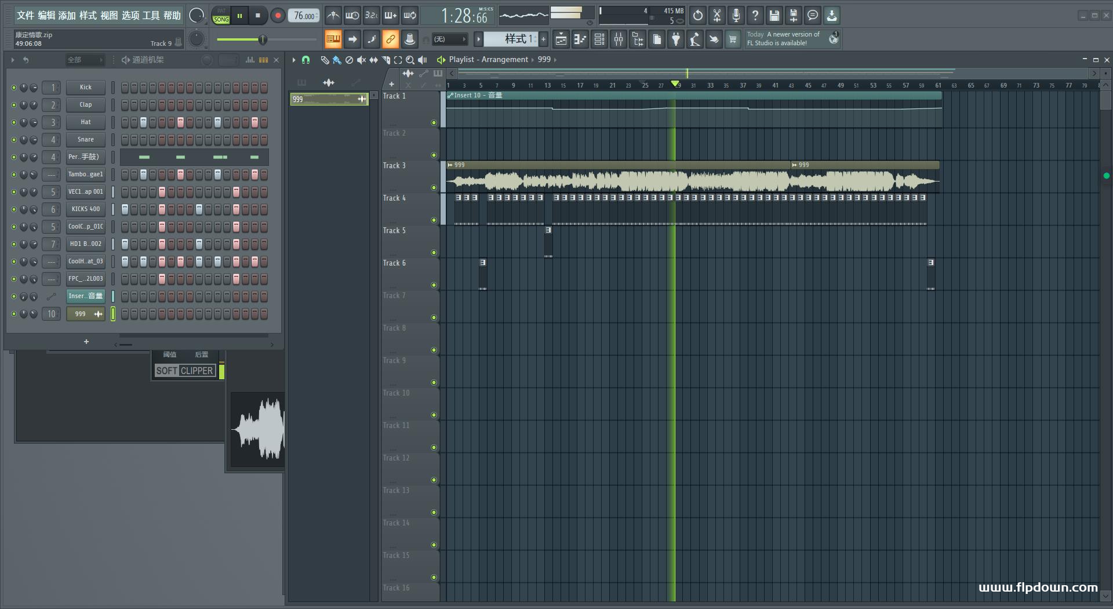
Task: Click the question mark help icon
Action: pyautogui.click(x=755, y=16)
